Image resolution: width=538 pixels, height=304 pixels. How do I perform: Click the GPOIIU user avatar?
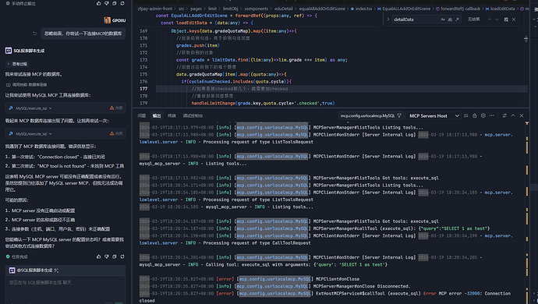108,20
